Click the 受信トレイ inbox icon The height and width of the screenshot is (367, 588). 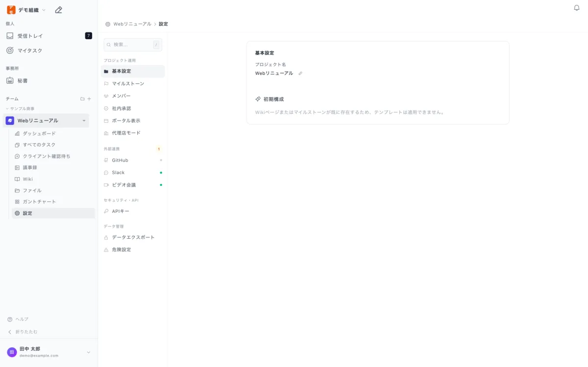coord(10,36)
